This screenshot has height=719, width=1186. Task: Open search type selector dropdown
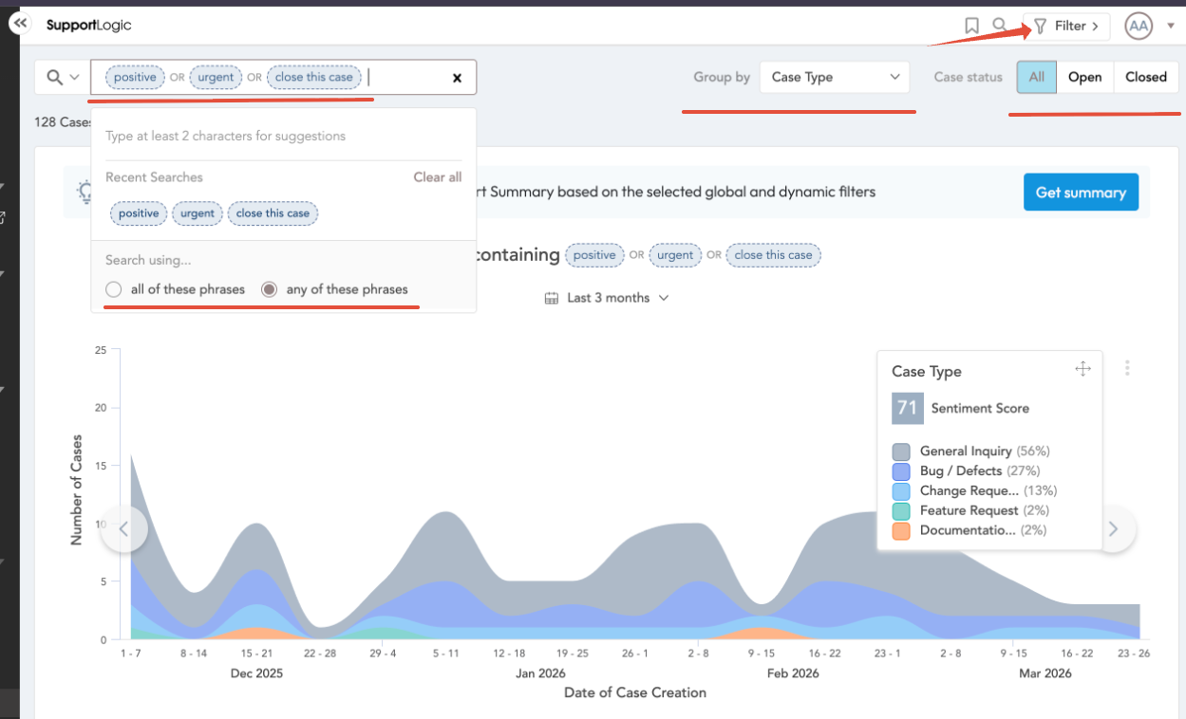(x=63, y=77)
